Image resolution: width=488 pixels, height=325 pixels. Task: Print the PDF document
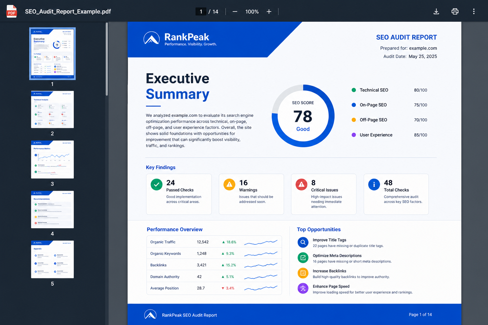pyautogui.click(x=455, y=11)
